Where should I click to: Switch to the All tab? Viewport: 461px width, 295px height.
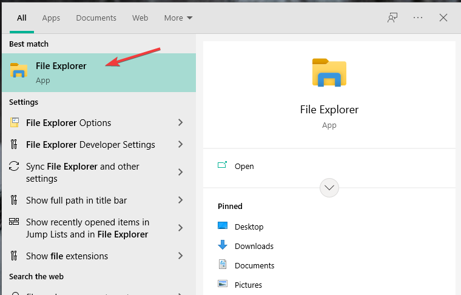(22, 18)
